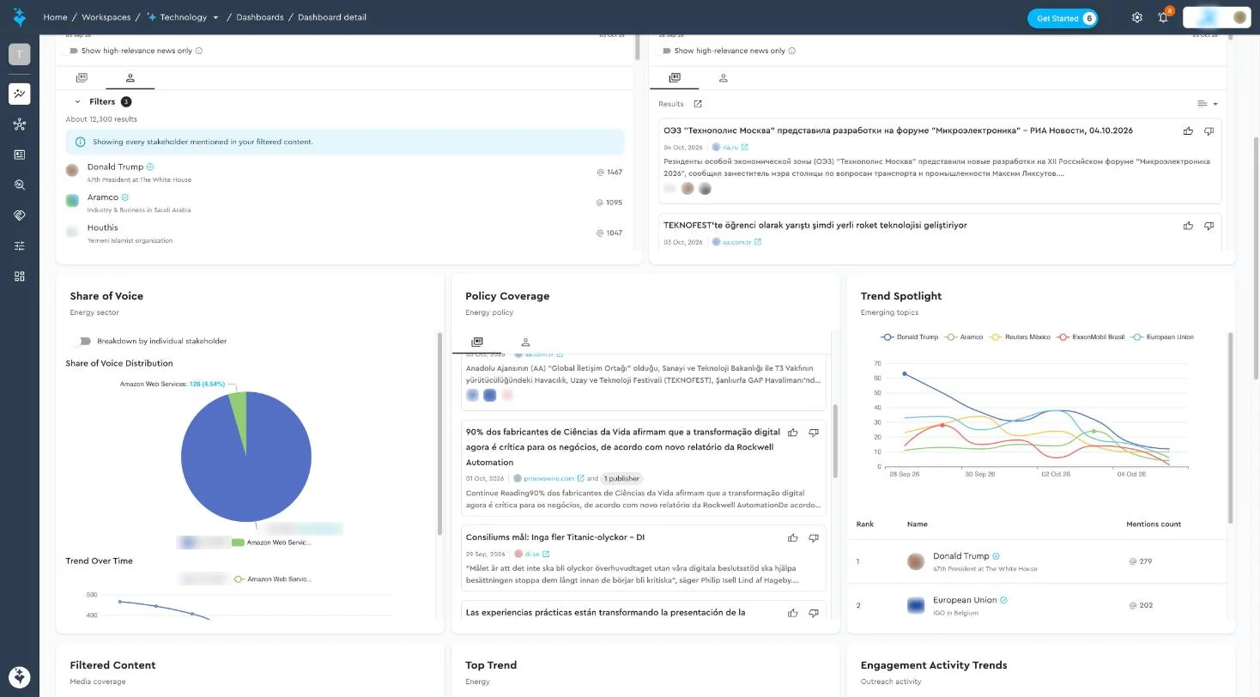Select articles tab in Policy Coverage
Image resolution: width=1260 pixels, height=697 pixels.
pyautogui.click(x=477, y=342)
